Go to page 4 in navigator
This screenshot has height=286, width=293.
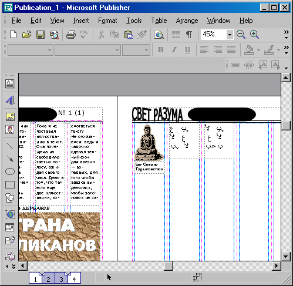pyautogui.click(x=75, y=278)
